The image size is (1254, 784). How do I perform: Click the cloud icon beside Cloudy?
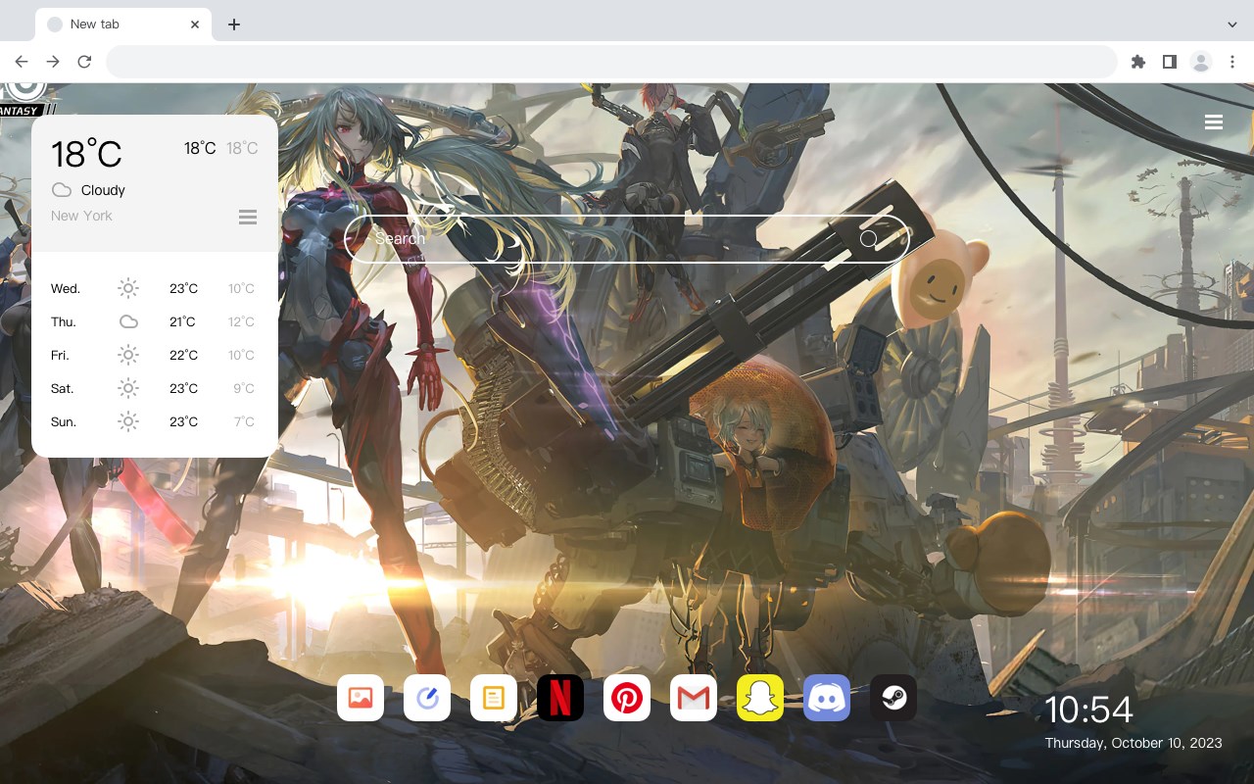[x=62, y=190]
